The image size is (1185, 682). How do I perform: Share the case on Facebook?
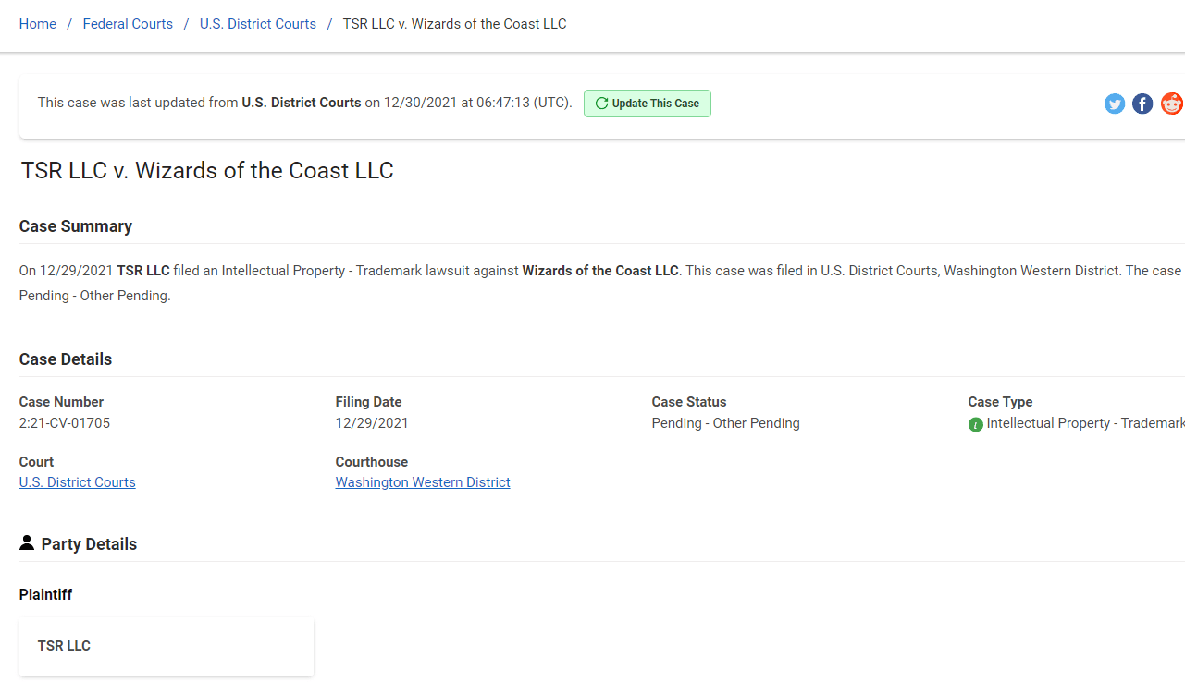[x=1143, y=104]
